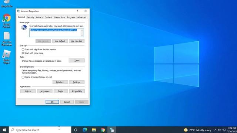Open the Windows Start menu
Viewport: 237px width, 133px height.
point(4,130)
